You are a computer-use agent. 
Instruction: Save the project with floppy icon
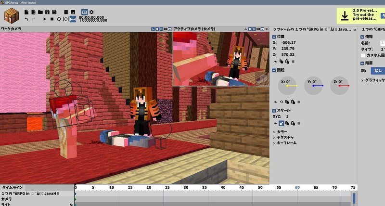point(47,12)
